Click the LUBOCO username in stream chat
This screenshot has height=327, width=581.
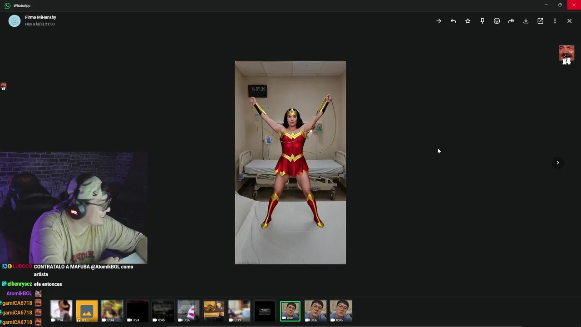click(x=22, y=267)
